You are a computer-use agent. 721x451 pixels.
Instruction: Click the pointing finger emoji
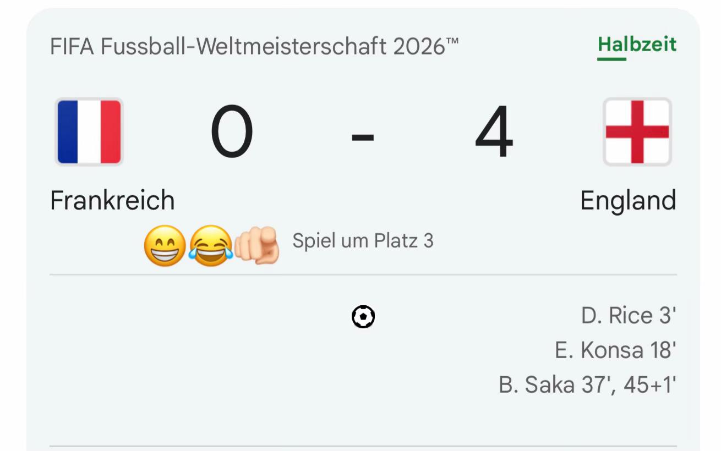257,246
